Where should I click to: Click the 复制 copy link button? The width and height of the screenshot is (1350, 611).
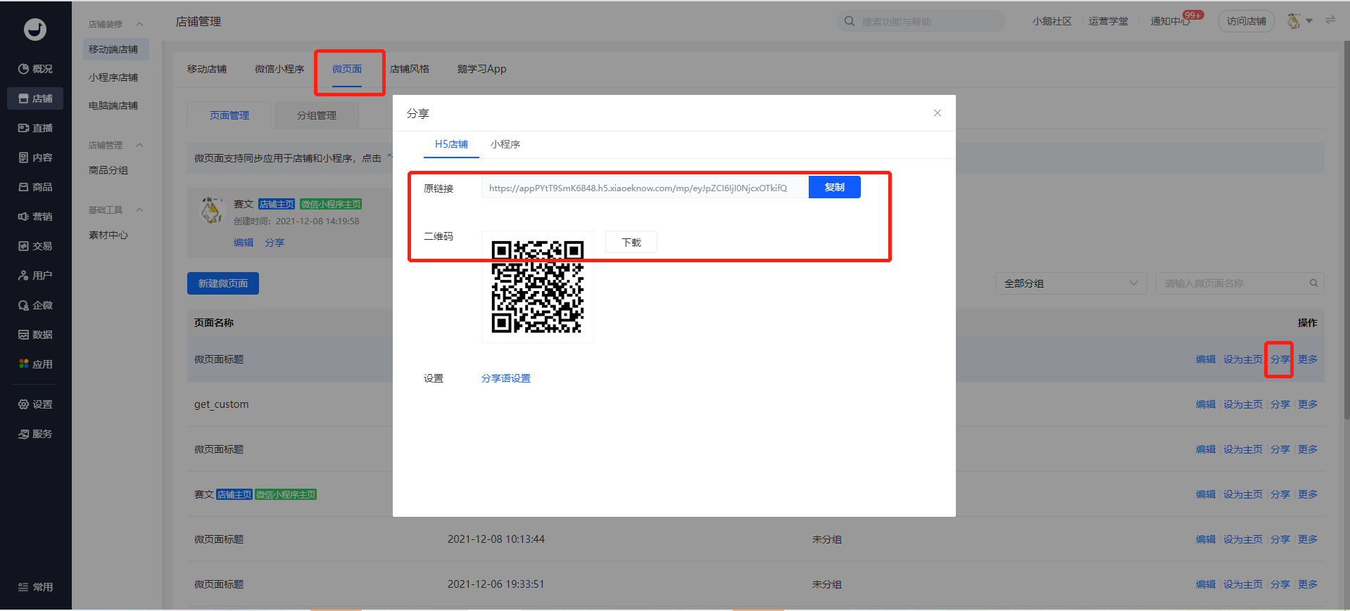(835, 187)
